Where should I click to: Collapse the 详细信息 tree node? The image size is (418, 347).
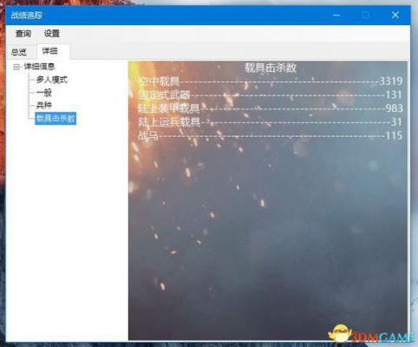pyautogui.click(x=16, y=67)
